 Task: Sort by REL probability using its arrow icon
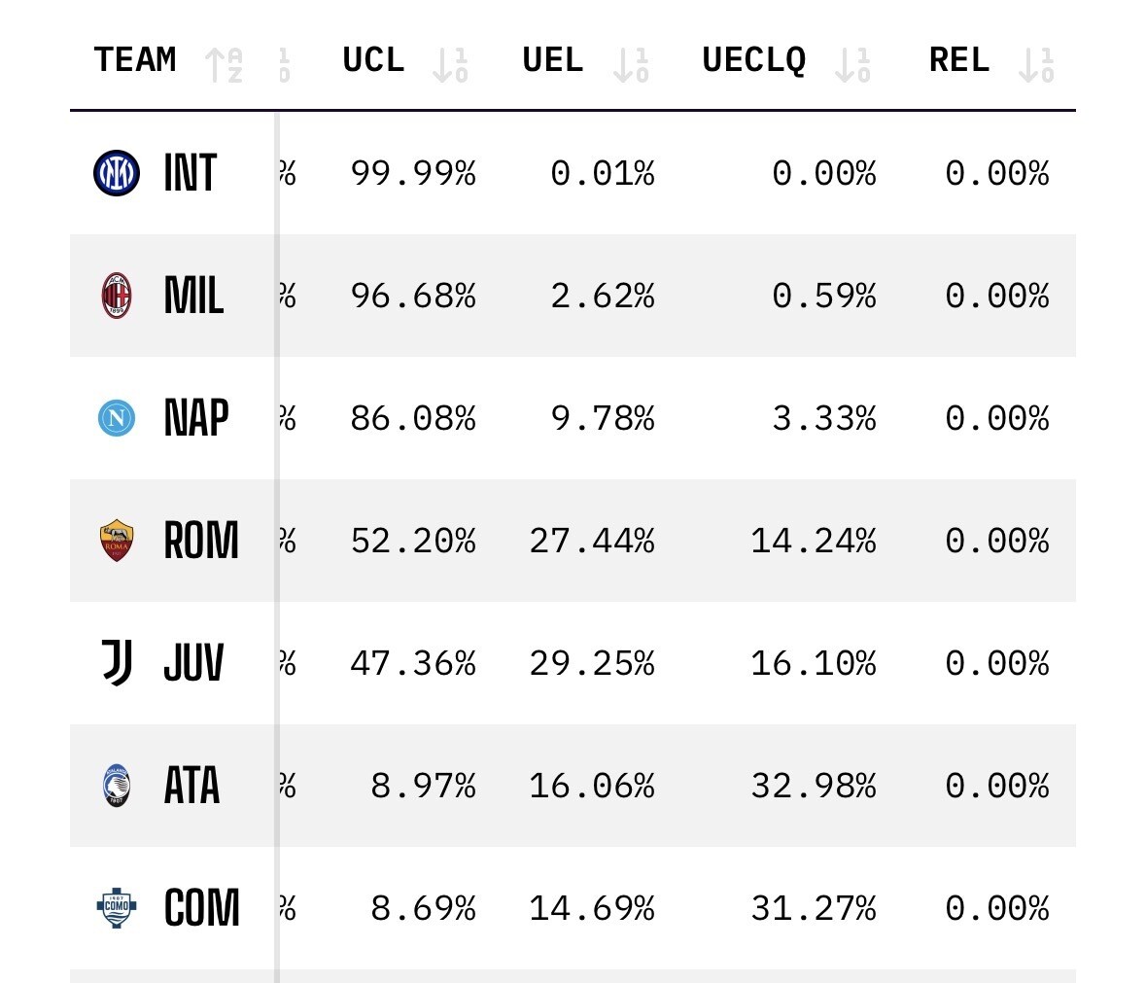click(1036, 64)
